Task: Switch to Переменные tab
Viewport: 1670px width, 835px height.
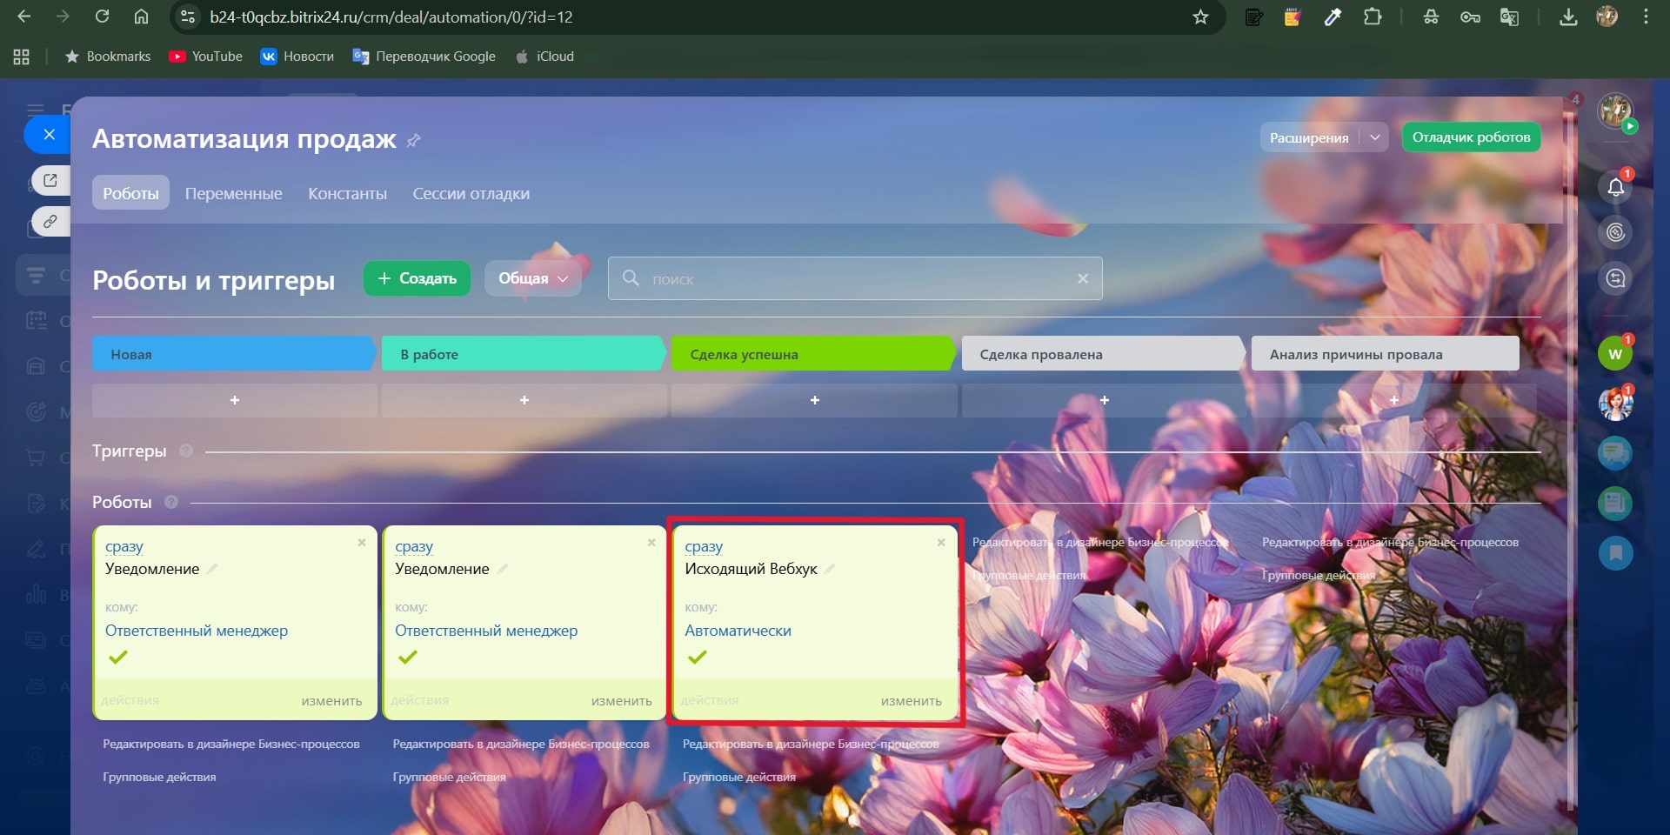Action: (x=233, y=193)
